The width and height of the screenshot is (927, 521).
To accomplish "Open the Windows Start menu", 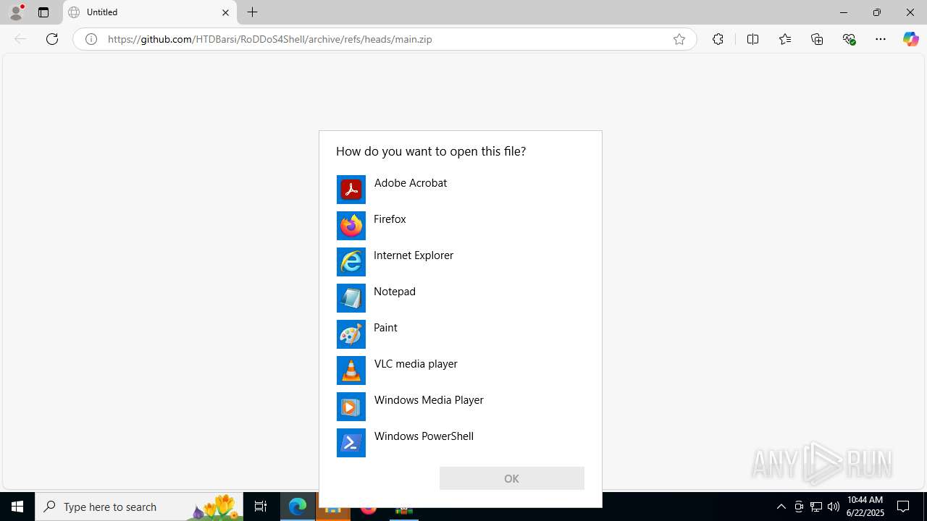I will click(x=17, y=507).
